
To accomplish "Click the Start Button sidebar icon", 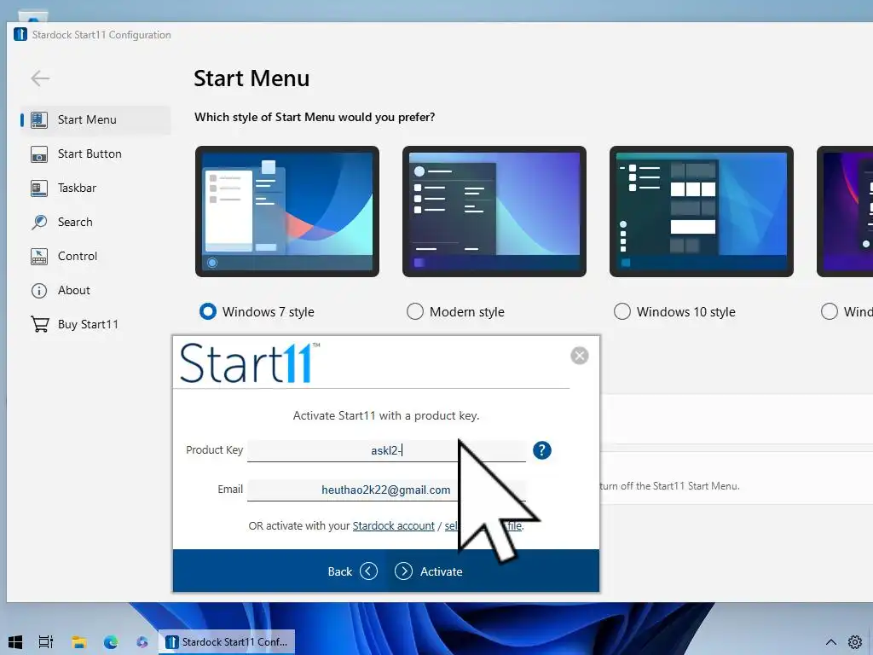I will pyautogui.click(x=39, y=154).
